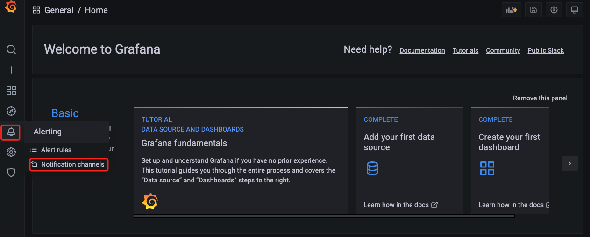
Task: Open the Documentation link
Action: 422,50
